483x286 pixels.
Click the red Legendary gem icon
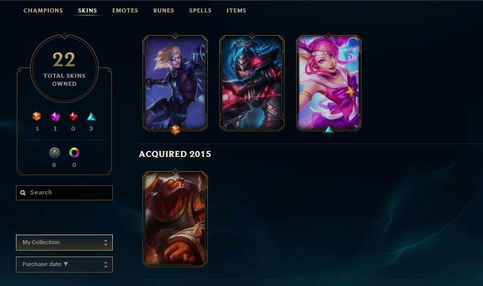click(73, 116)
